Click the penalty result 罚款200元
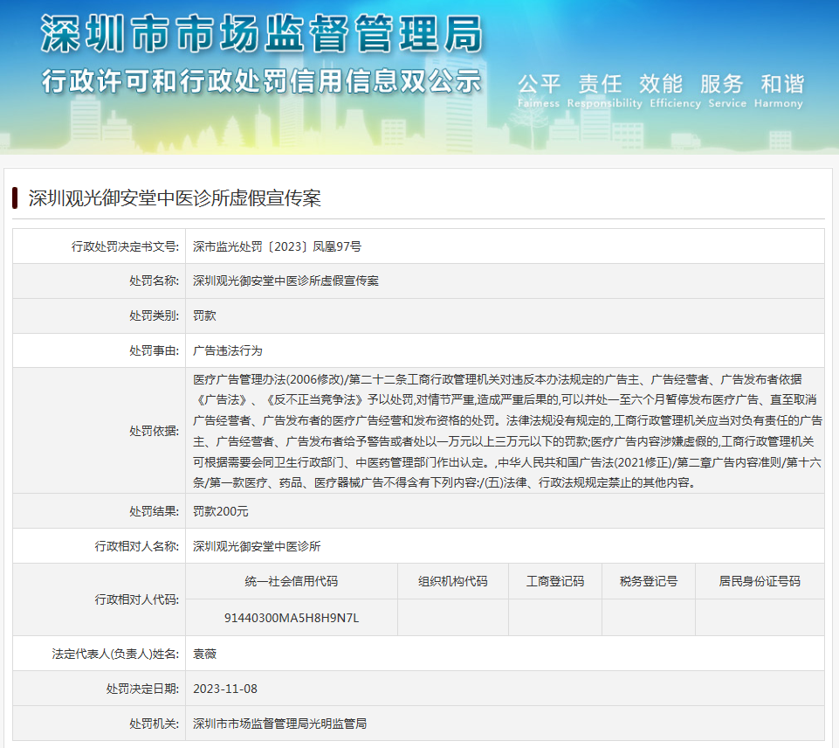The width and height of the screenshot is (839, 748). click(x=220, y=511)
